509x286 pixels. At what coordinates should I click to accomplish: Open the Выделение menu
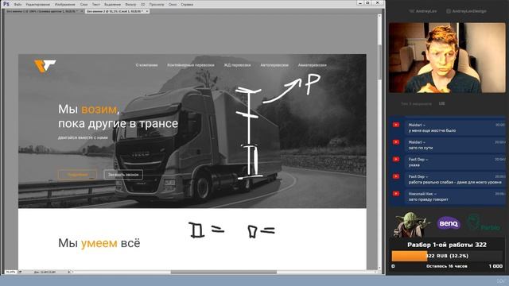tap(112, 5)
